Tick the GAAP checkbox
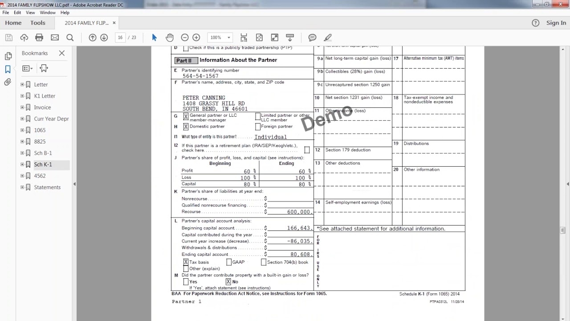The width and height of the screenshot is (570, 321). tap(229, 262)
